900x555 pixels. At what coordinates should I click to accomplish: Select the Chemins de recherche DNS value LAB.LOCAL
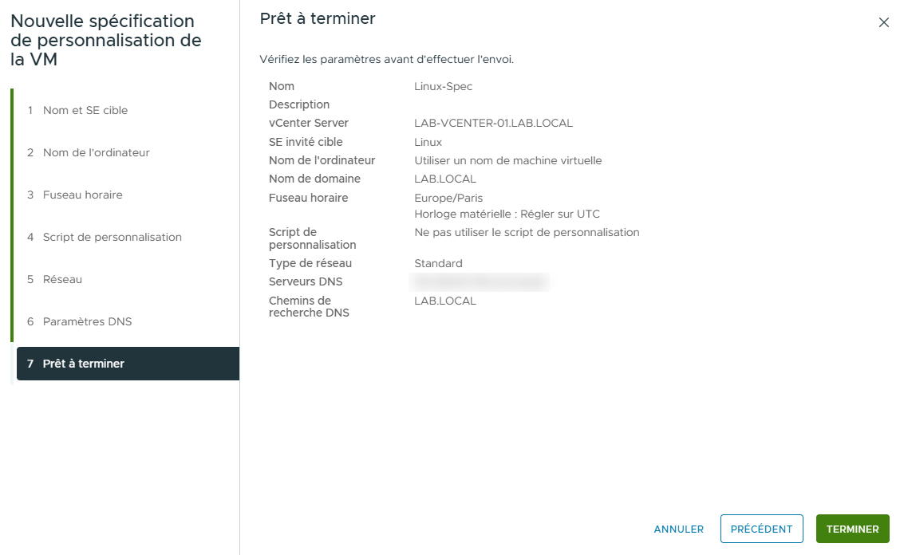pyautogui.click(x=444, y=301)
